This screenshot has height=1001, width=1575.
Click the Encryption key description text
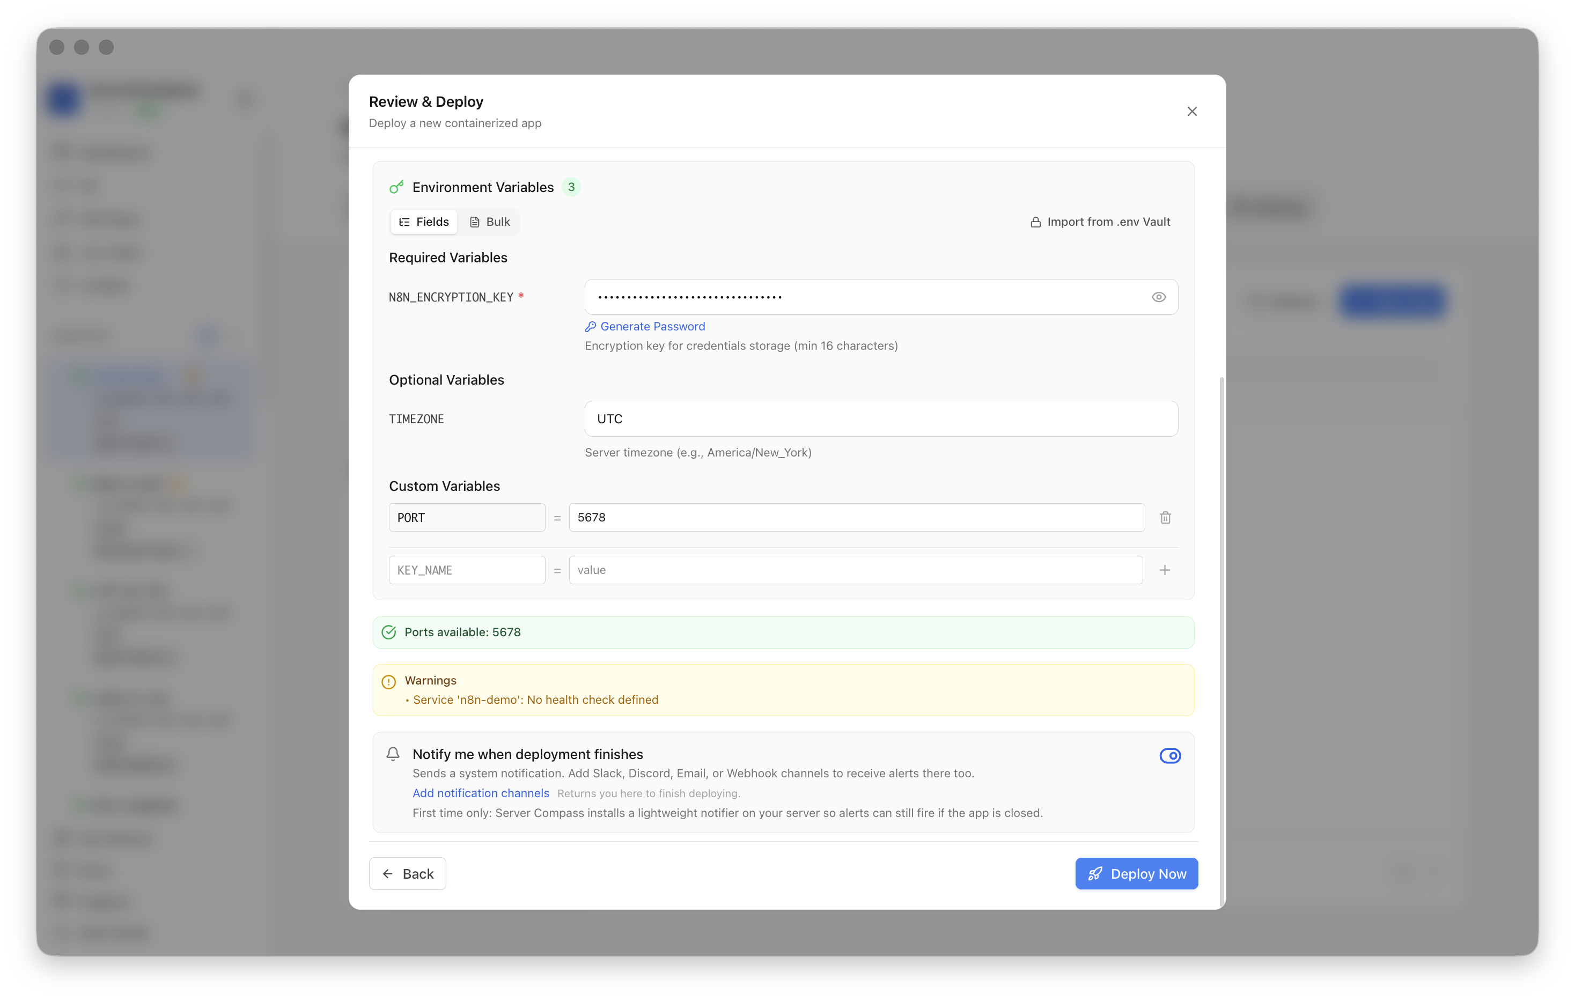741,345
